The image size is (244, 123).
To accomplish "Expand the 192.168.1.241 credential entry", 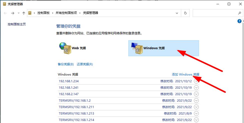I will [196, 87].
